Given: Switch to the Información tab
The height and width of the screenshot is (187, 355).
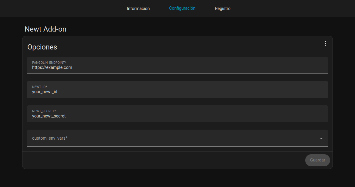Looking at the screenshot, I should point(138,8).
